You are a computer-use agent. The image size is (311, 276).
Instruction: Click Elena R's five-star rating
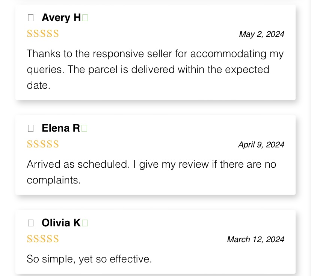pos(43,144)
